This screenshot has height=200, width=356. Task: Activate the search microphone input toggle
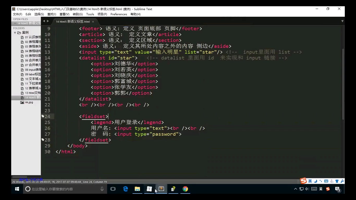[x=102, y=189]
